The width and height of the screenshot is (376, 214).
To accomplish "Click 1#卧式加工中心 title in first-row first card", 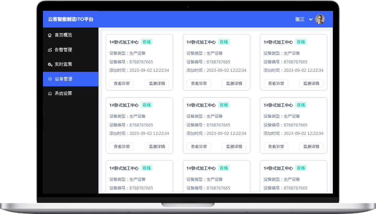I will [x=124, y=42].
